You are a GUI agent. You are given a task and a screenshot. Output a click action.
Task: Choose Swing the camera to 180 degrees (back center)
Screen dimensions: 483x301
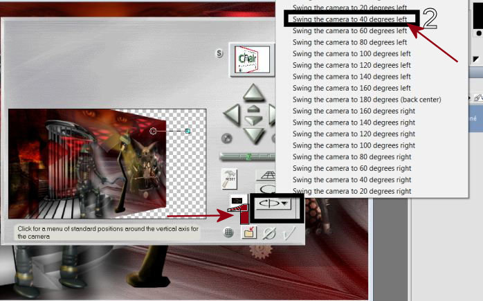[x=367, y=100]
